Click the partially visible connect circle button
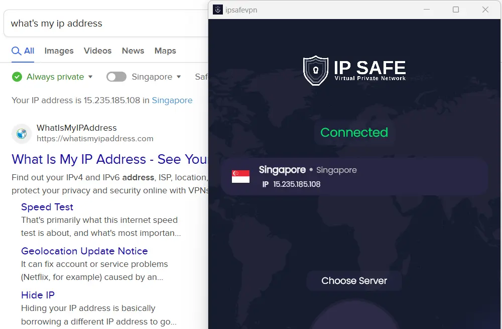The width and height of the screenshot is (502, 329). click(354, 314)
